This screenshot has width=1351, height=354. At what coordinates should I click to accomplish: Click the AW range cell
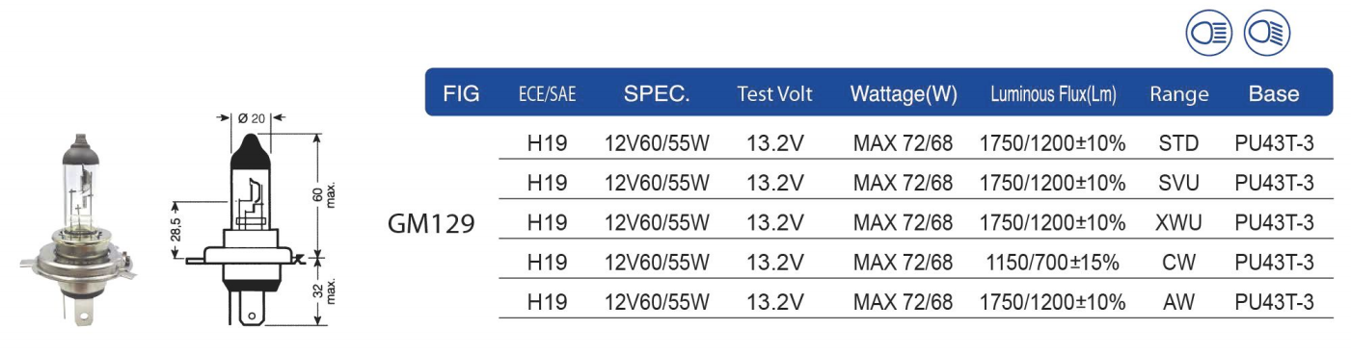(x=1178, y=302)
